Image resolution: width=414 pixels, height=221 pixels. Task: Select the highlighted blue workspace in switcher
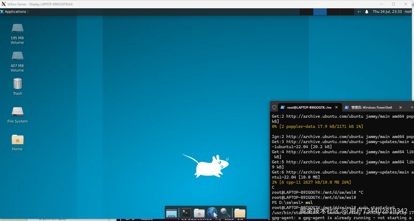click(320, 12)
